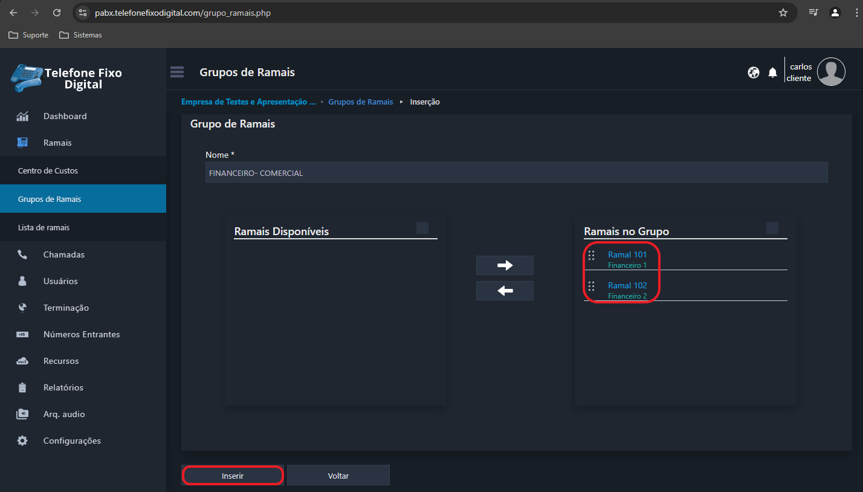Click the drag handle of Ramal 102
863x492 pixels.
point(592,286)
